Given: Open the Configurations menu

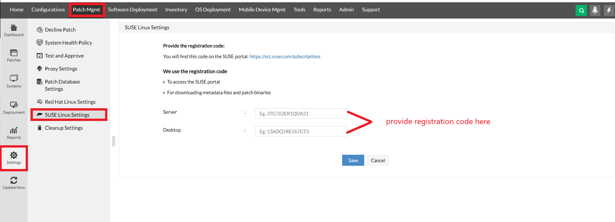Looking at the screenshot, I should point(48,10).
